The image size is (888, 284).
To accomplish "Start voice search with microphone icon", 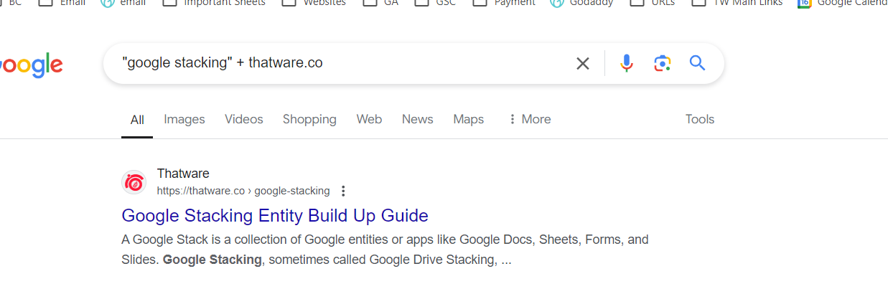I will tap(627, 64).
